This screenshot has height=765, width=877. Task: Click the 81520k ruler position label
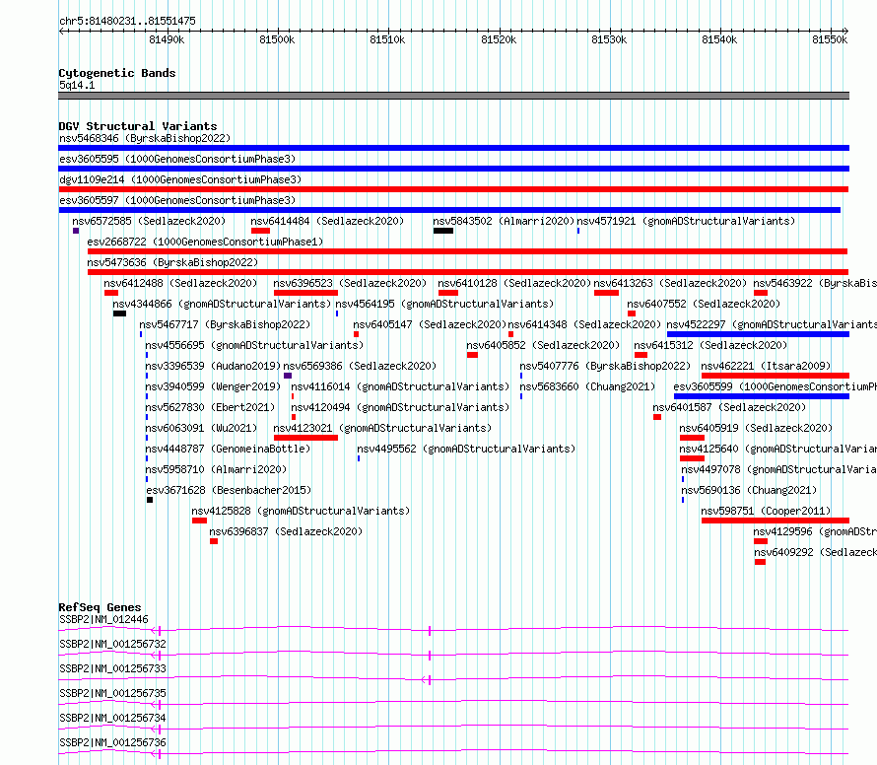click(499, 39)
